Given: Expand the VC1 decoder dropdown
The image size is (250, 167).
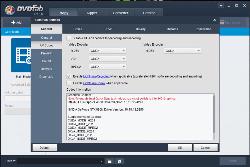Looking at the screenshot, I should [x=124, y=59].
